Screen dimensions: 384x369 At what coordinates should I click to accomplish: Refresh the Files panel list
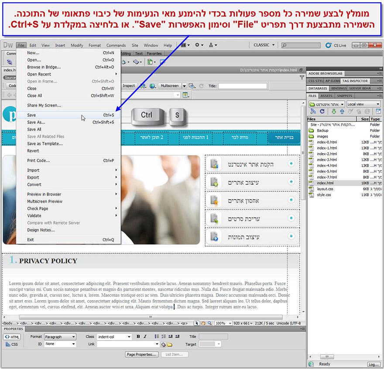pyautogui.click(x=322, y=111)
